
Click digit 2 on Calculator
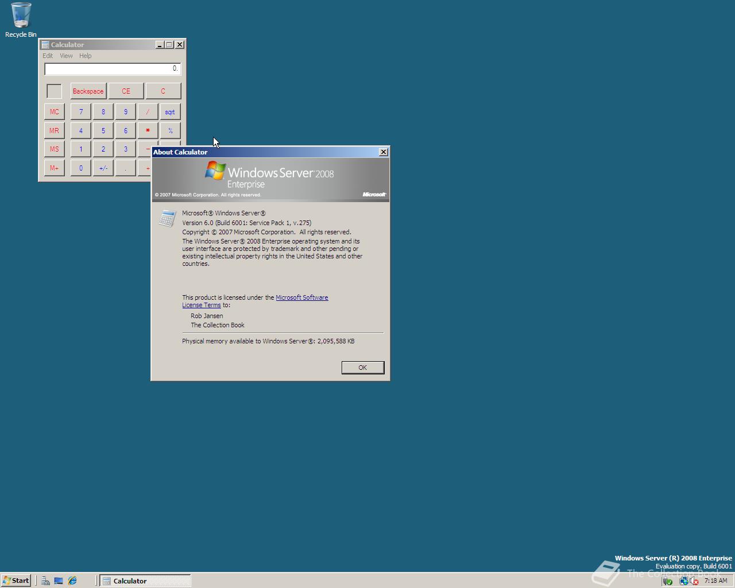[103, 149]
